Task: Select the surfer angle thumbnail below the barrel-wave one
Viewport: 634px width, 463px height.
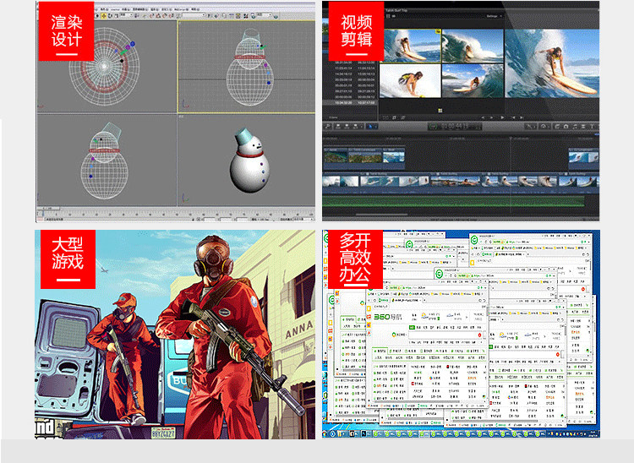Action: click(473, 81)
